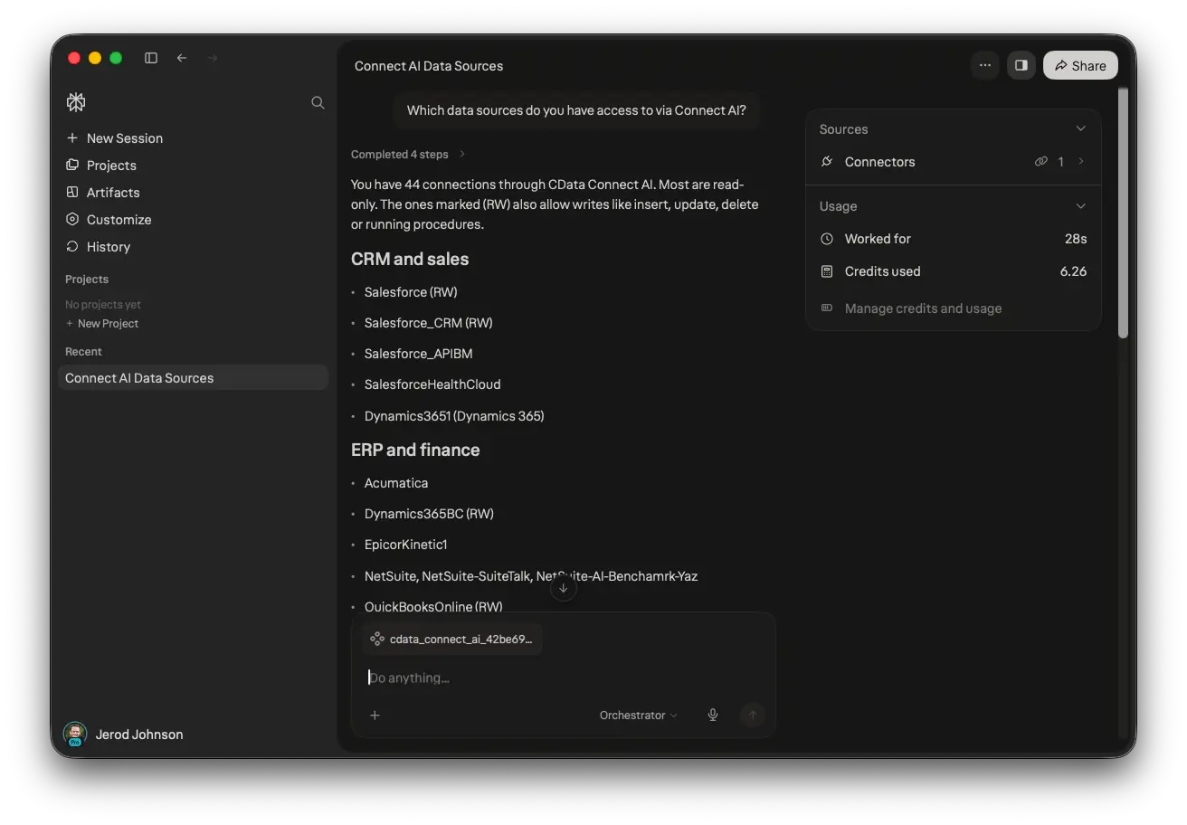
Task: Click the SalesforceHealthCloud list item
Action: click(432, 384)
